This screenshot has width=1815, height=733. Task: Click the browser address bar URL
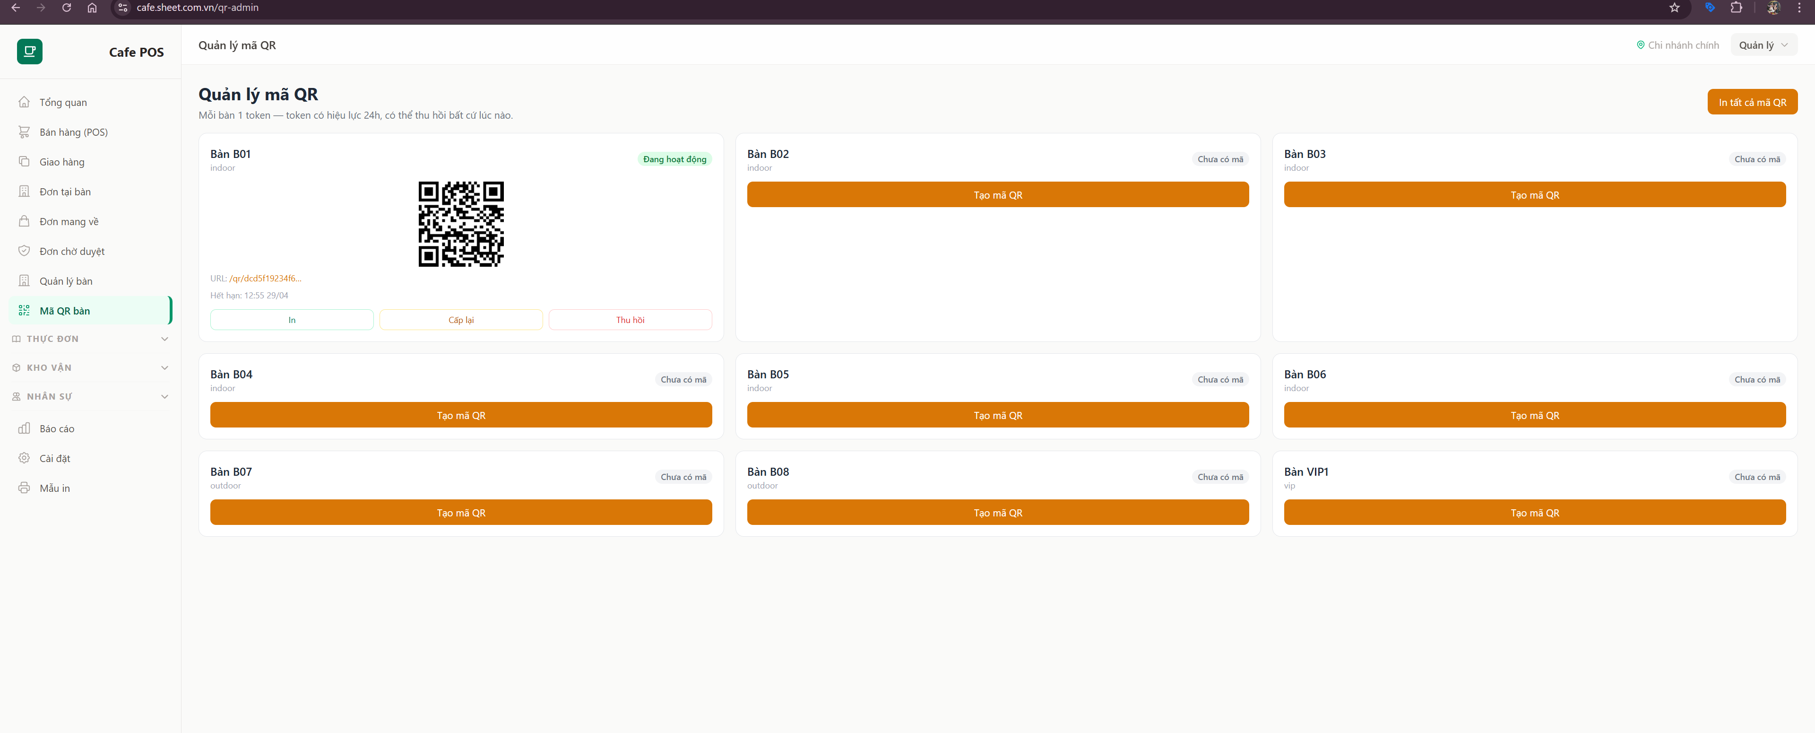pos(197,8)
